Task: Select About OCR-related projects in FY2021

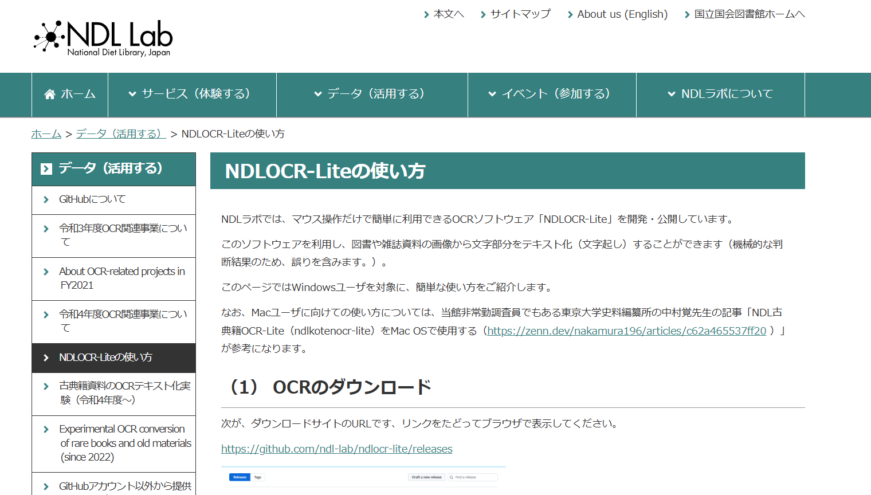Action: [113, 279]
